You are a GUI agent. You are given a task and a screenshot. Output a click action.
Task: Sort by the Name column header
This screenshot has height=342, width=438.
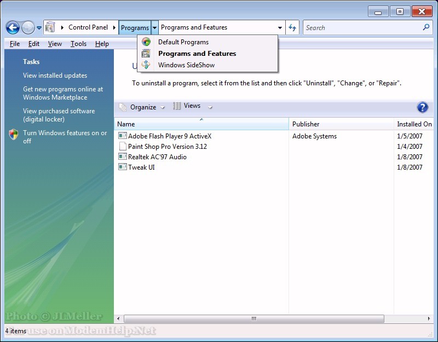point(201,124)
